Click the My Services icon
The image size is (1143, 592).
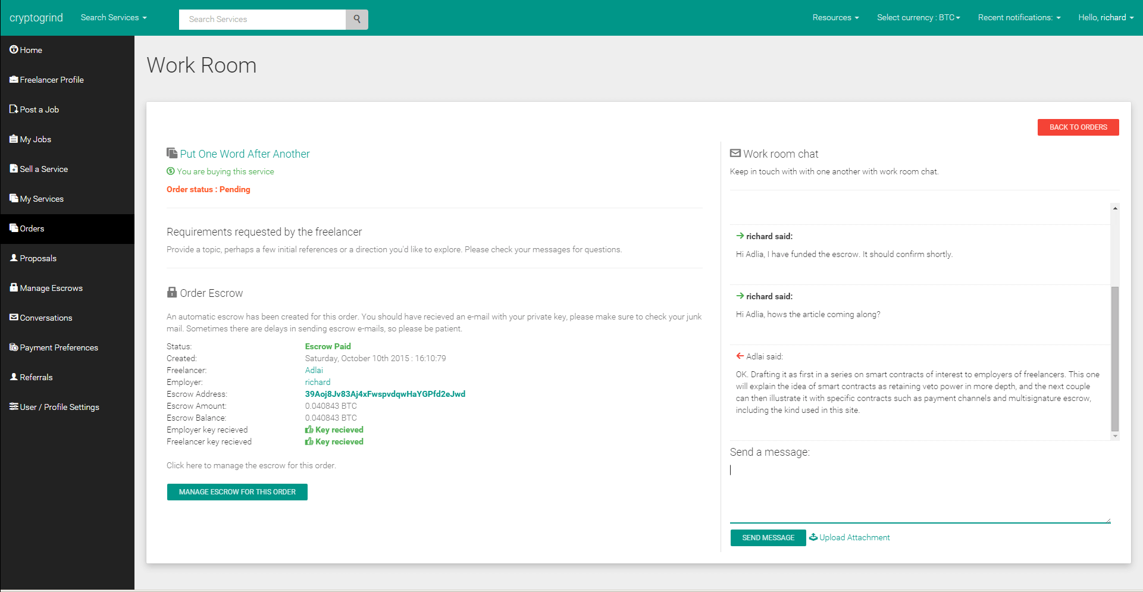pos(14,198)
